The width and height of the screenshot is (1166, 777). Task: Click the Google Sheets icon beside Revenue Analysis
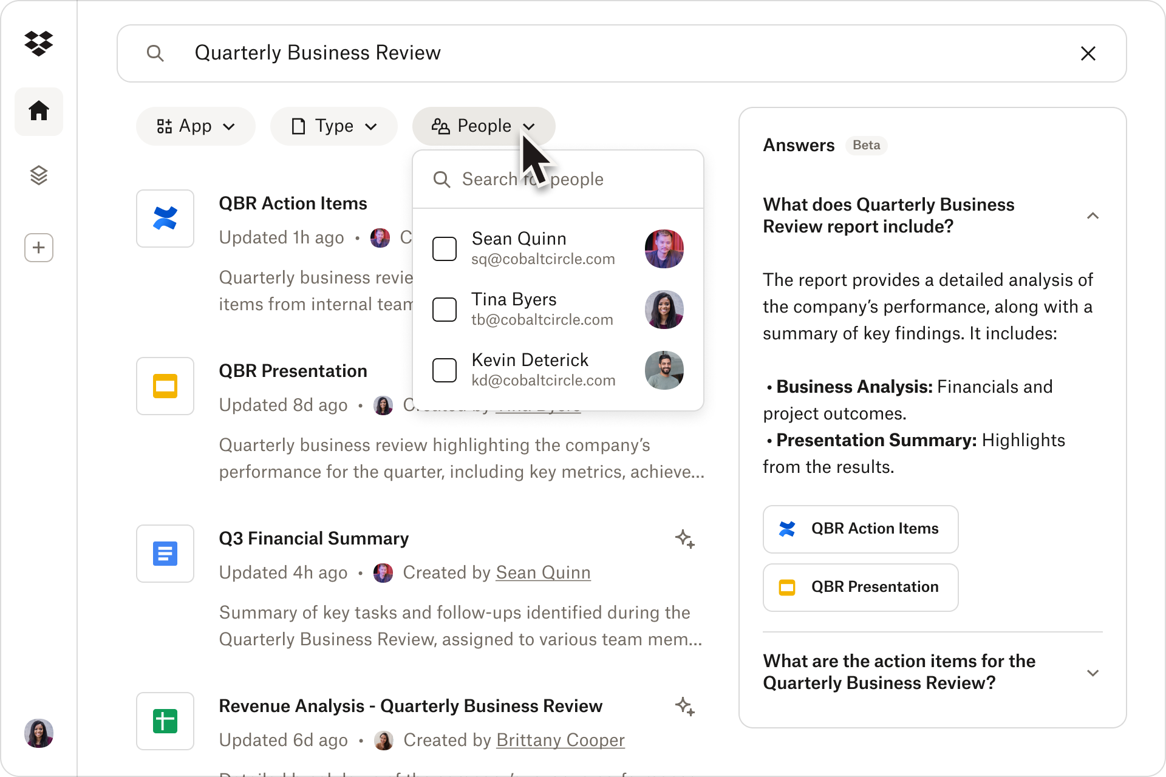coord(165,721)
